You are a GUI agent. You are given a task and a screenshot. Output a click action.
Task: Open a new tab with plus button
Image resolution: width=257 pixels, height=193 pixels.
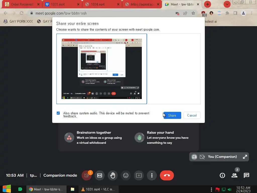click(x=208, y=4)
